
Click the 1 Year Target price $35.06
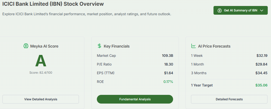(261, 85)
